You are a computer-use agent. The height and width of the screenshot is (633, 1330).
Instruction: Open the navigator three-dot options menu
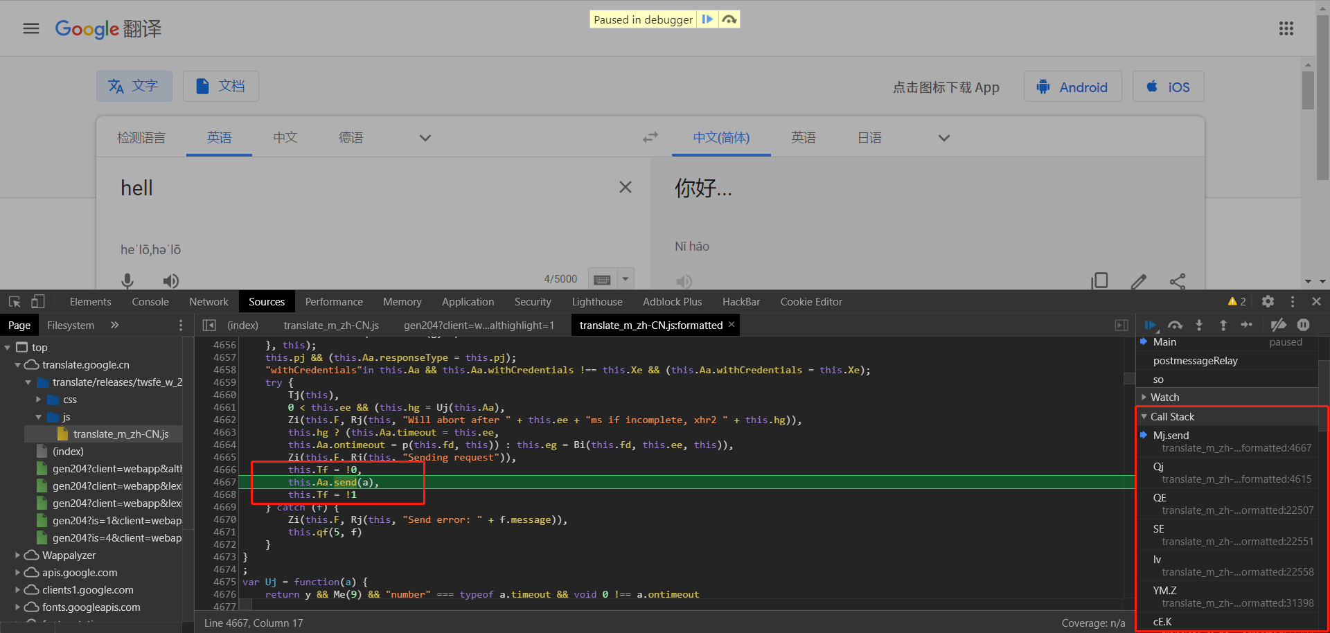[181, 326]
